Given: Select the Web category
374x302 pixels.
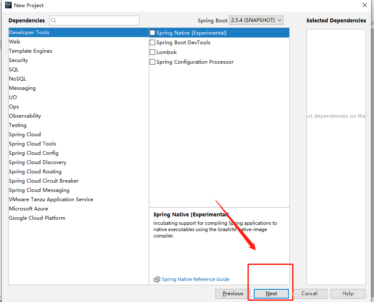Looking at the screenshot, I should pyautogui.click(x=79, y=41).
